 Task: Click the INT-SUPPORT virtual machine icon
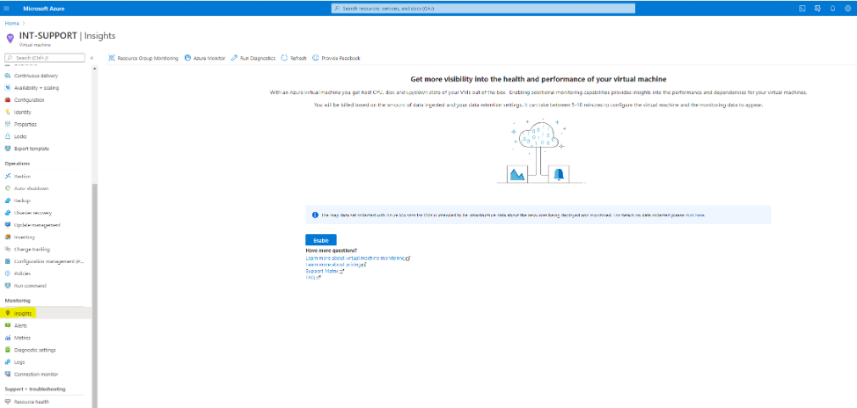pos(10,38)
